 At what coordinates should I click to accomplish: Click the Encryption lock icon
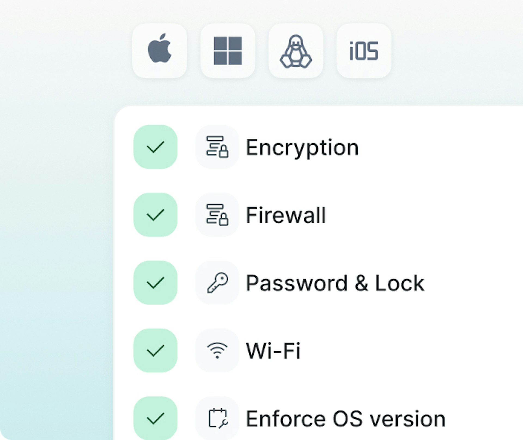(217, 147)
